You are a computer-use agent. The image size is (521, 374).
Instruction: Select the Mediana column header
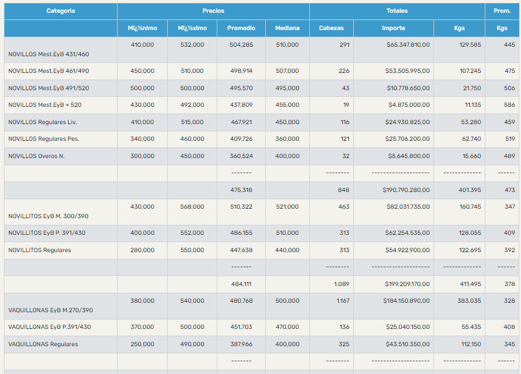pyautogui.click(x=287, y=28)
